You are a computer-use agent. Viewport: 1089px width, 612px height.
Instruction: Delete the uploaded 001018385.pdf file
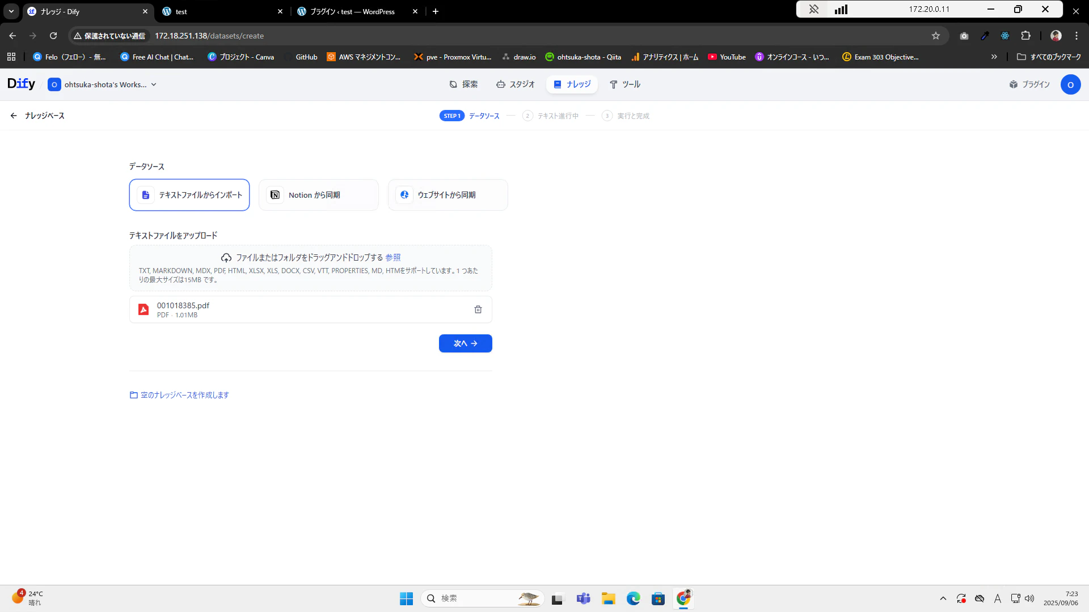click(x=478, y=309)
